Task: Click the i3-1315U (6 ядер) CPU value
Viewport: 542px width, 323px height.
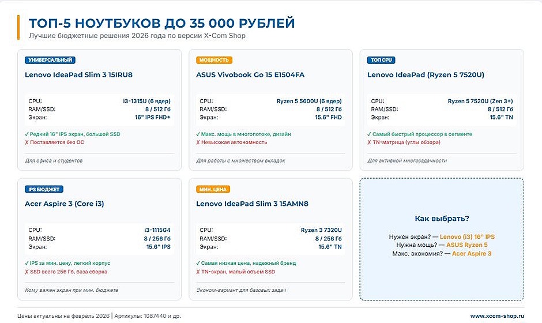Action: coord(147,101)
